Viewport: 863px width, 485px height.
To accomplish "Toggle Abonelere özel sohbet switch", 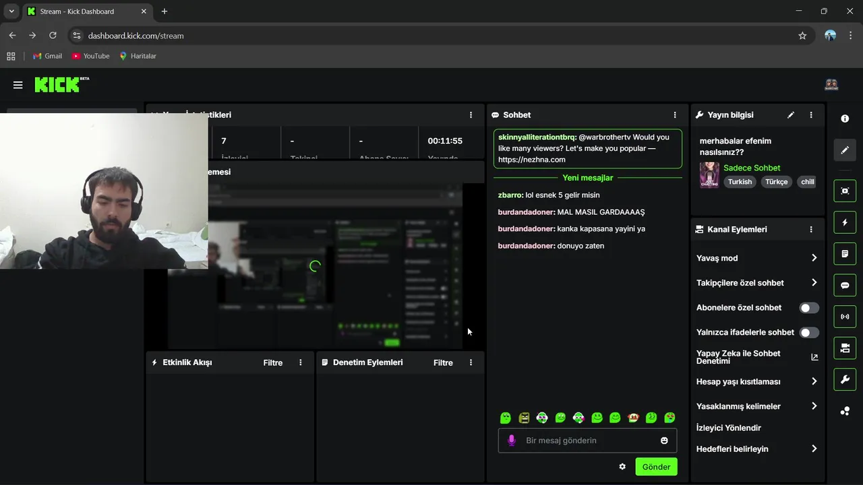I will [x=809, y=308].
